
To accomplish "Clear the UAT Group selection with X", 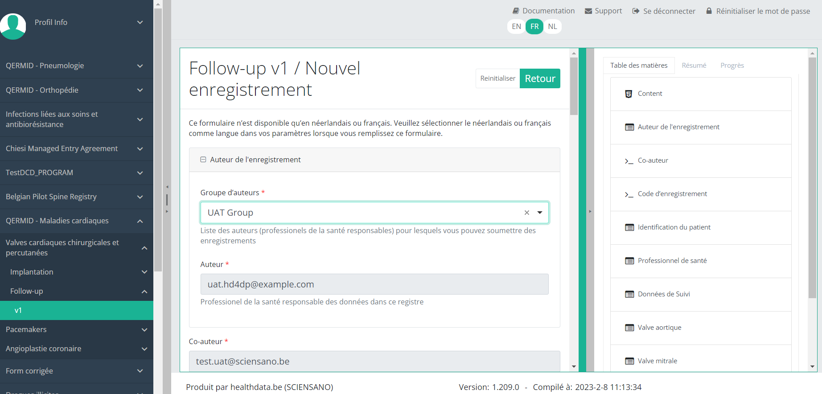I will point(527,213).
